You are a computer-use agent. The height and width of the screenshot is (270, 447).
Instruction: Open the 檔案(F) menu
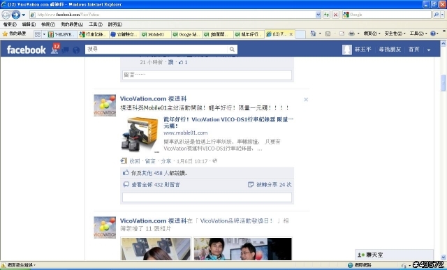coord(10,24)
